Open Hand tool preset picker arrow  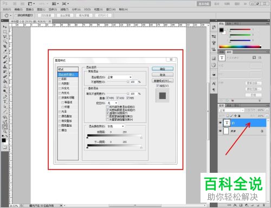click(11, 16)
